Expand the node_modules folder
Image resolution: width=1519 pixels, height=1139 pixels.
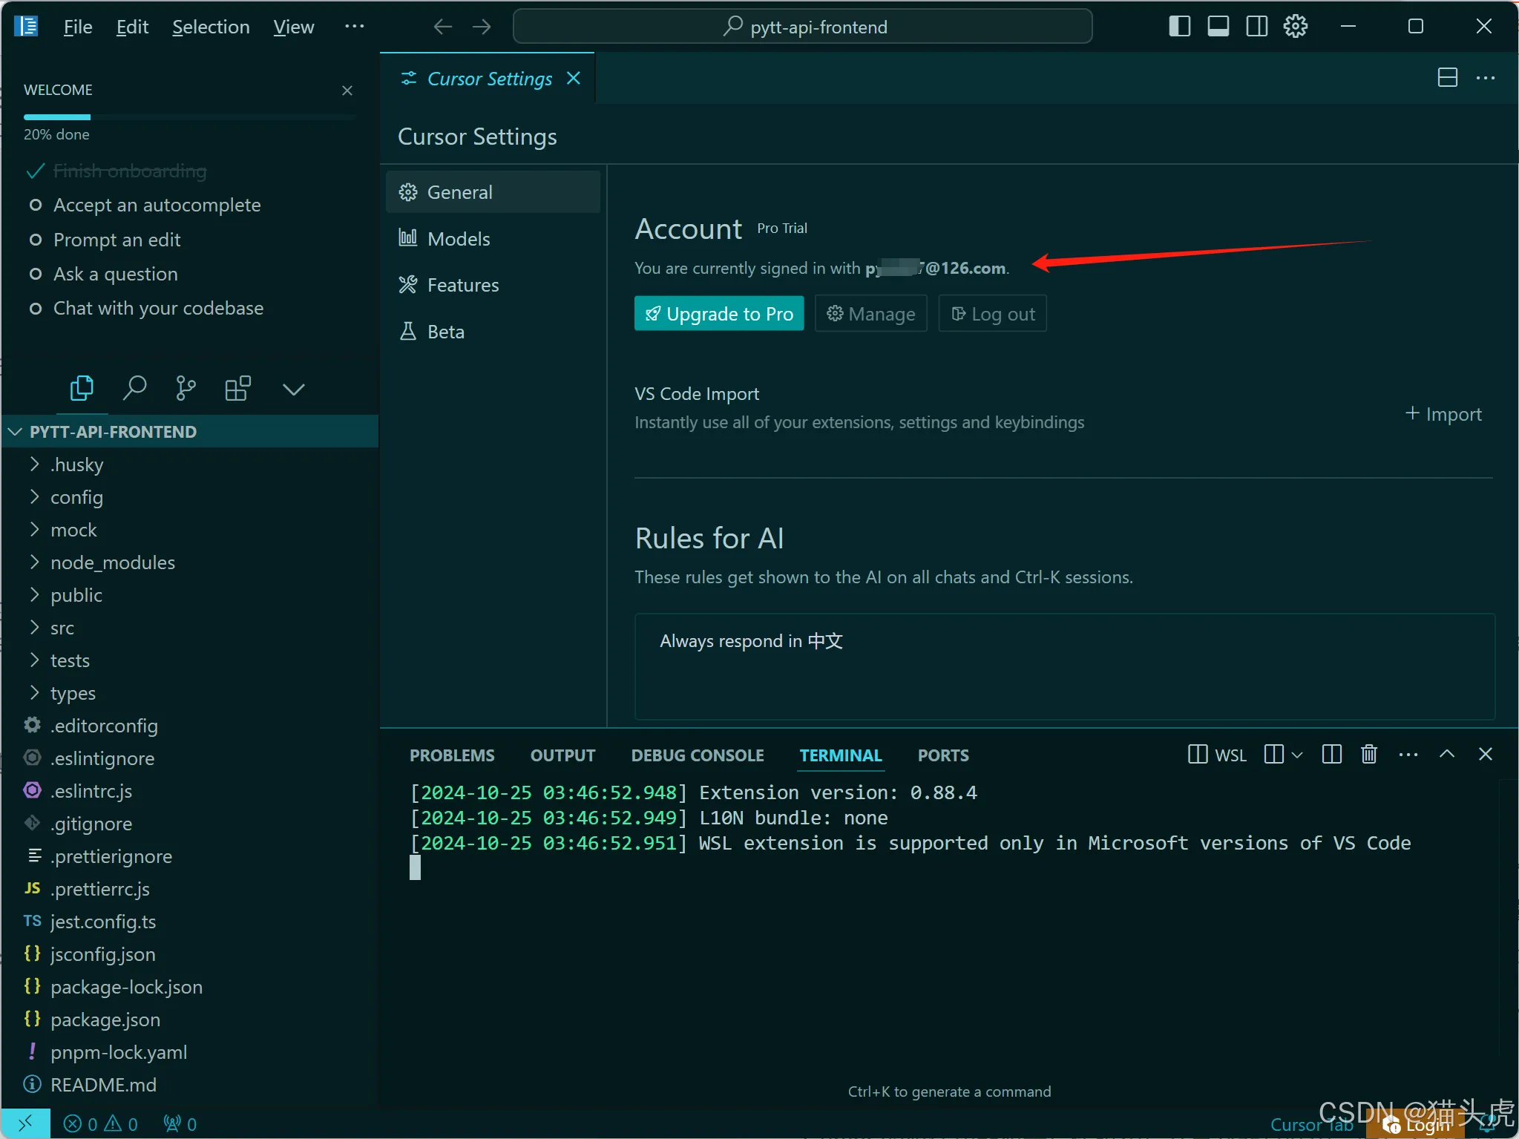pyautogui.click(x=113, y=562)
